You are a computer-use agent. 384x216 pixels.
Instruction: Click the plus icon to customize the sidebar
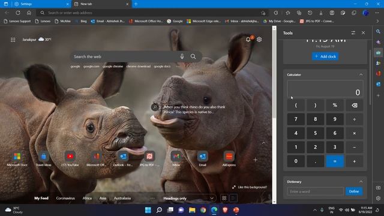(x=378, y=95)
